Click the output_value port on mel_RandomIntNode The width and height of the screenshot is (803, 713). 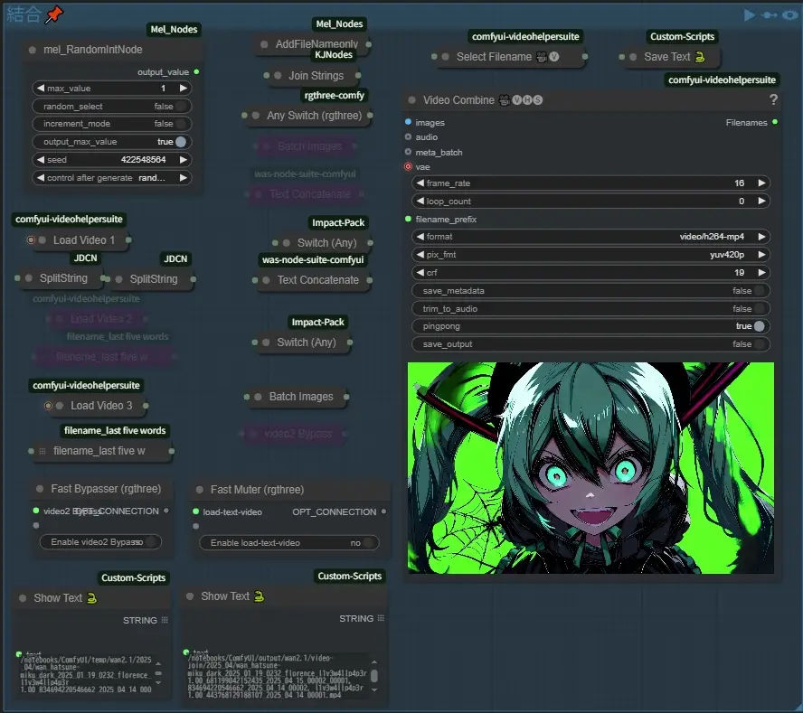[x=196, y=71]
